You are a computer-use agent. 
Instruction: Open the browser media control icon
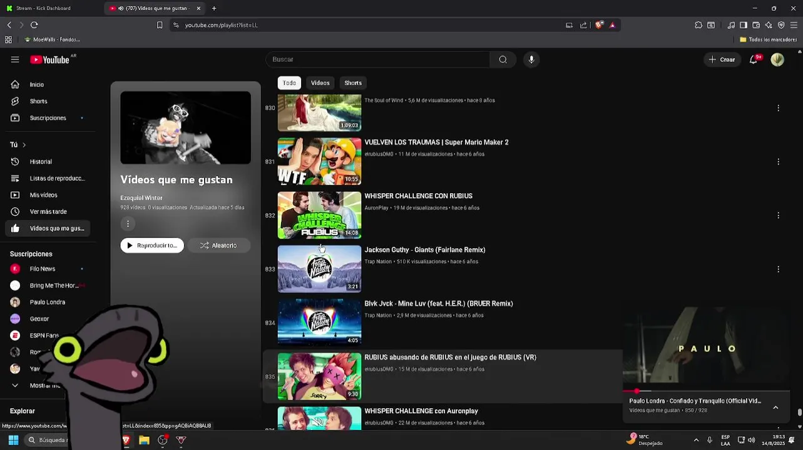[x=731, y=25]
